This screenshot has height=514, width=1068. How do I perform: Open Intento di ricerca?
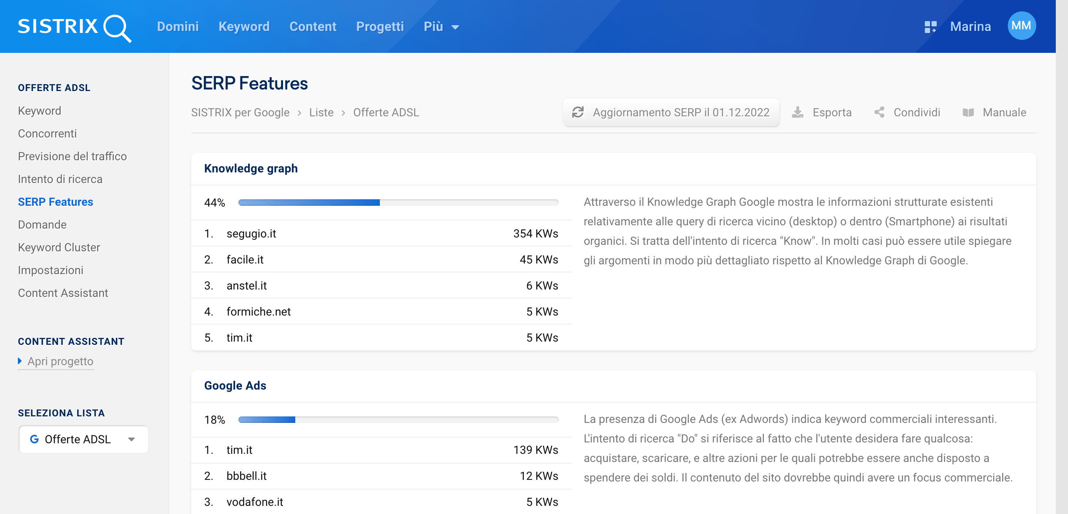pyautogui.click(x=60, y=179)
